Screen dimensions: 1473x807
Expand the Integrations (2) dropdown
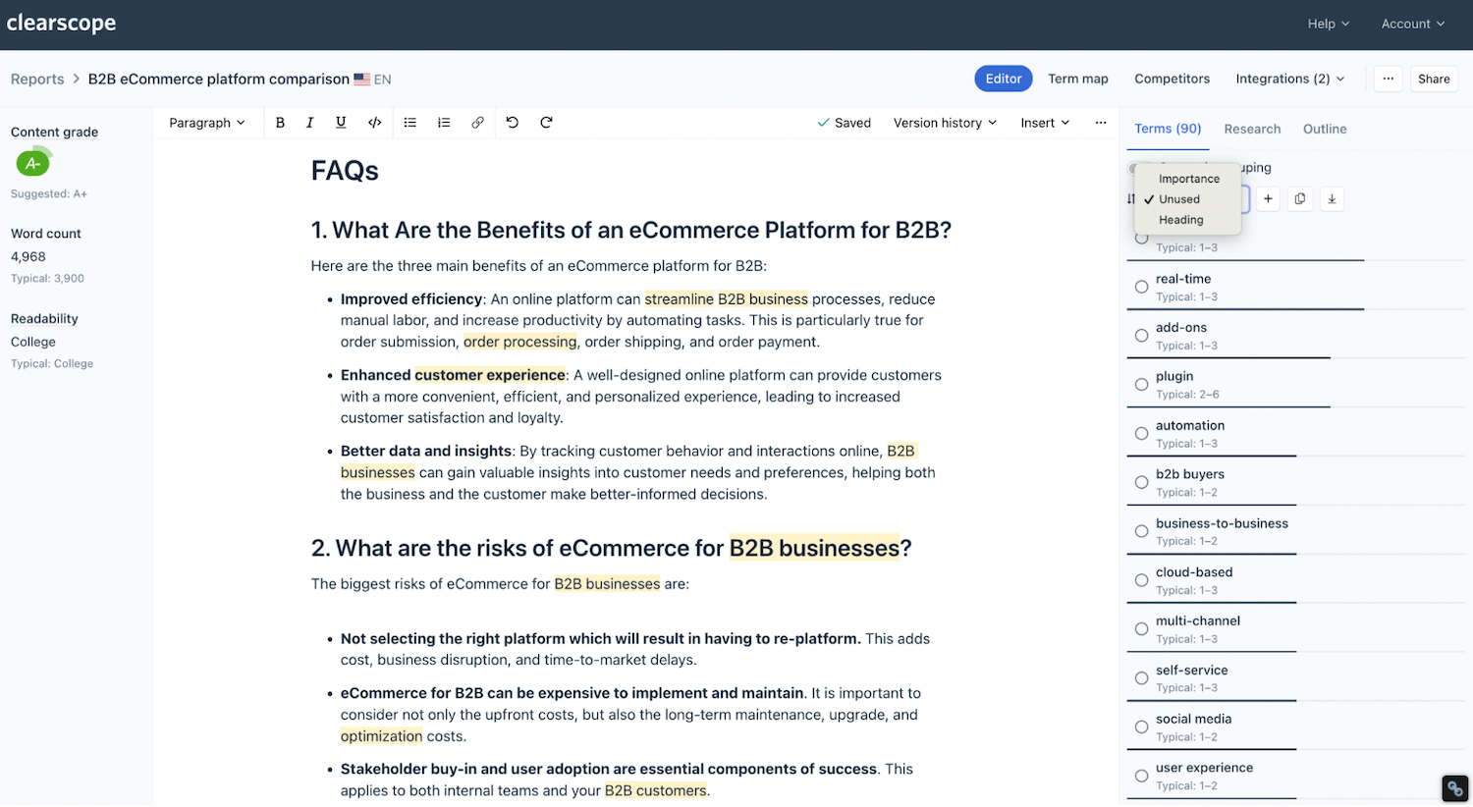(1289, 79)
